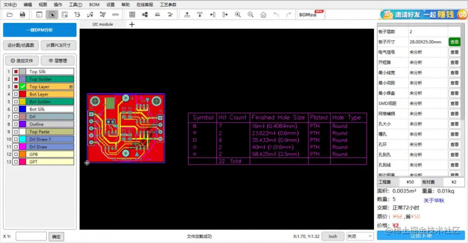Open the 编辑 menu
Viewport: 468px width, 243px height.
(28, 5)
